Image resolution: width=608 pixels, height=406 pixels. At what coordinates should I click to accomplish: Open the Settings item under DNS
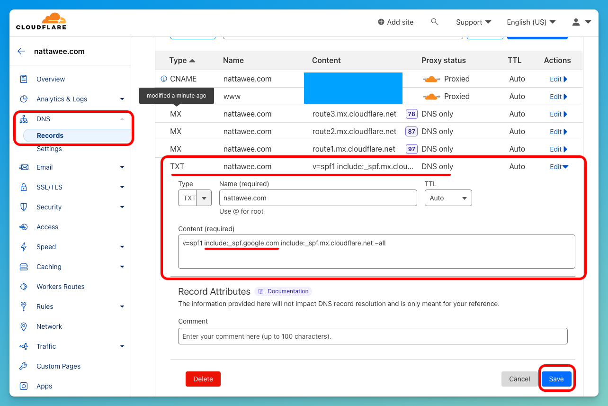tap(48, 148)
